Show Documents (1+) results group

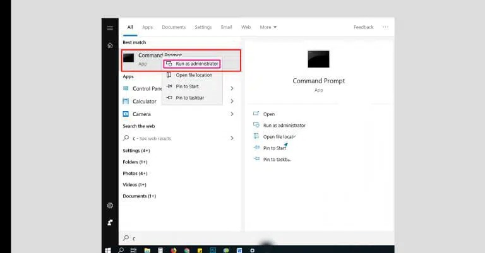click(139, 196)
